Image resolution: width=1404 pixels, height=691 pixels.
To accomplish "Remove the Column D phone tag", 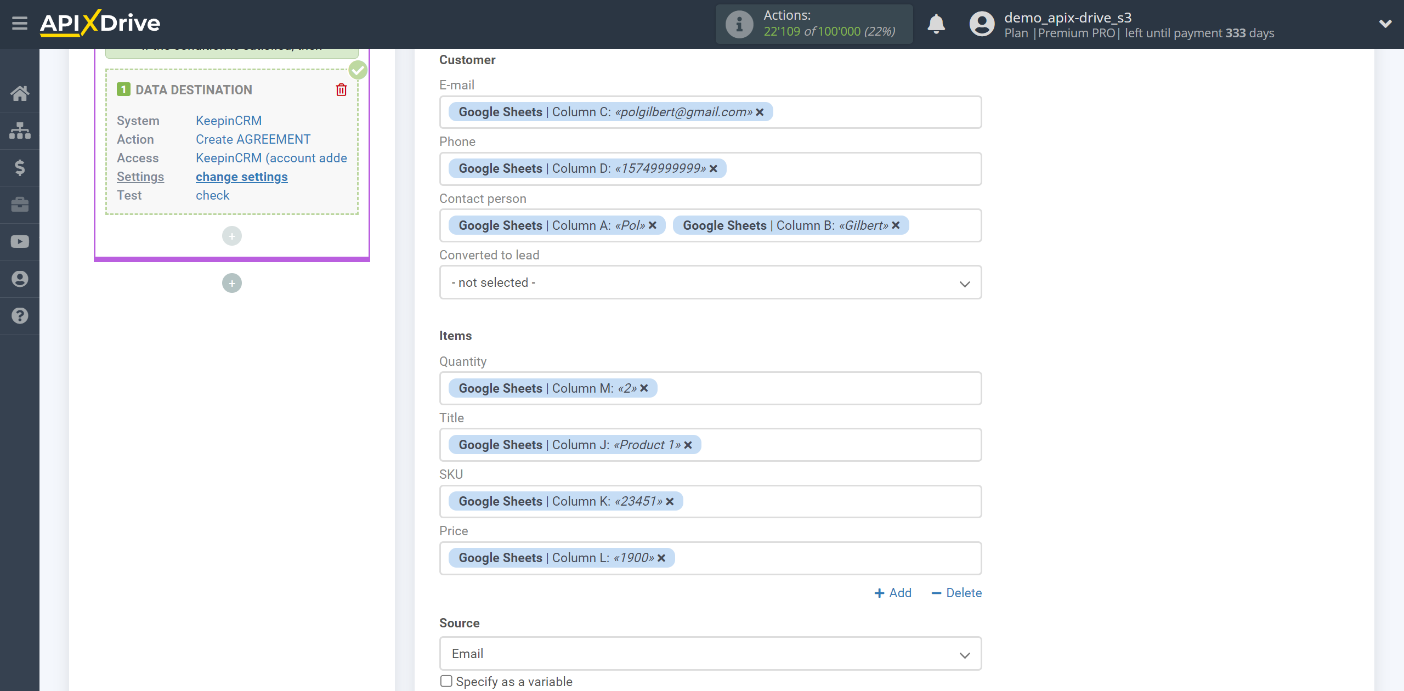I will (713, 168).
